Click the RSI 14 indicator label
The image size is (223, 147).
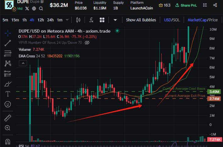click(24, 146)
